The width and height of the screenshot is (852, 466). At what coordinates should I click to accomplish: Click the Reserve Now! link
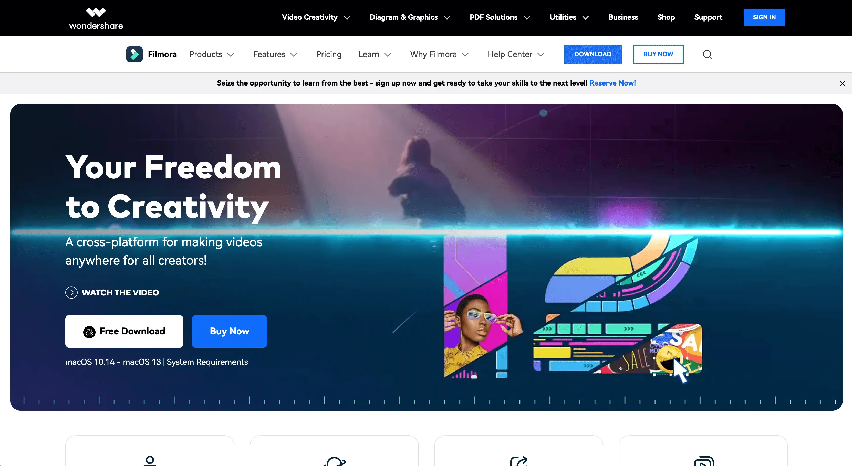click(x=612, y=83)
